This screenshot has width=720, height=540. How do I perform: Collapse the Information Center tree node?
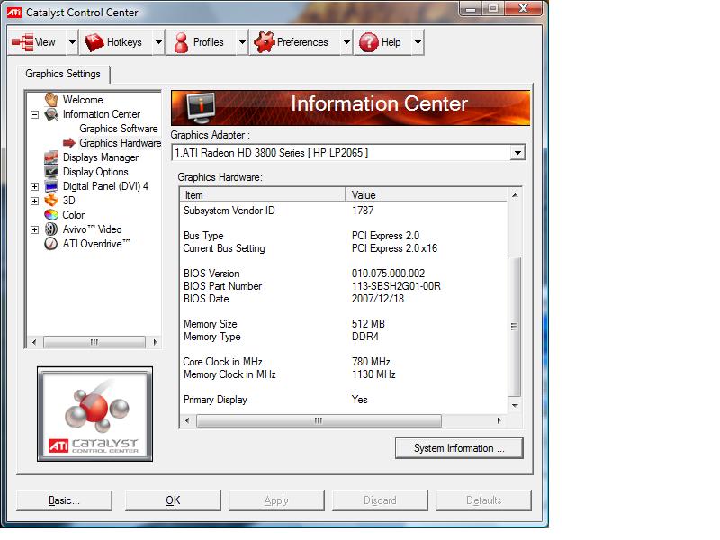click(34, 115)
